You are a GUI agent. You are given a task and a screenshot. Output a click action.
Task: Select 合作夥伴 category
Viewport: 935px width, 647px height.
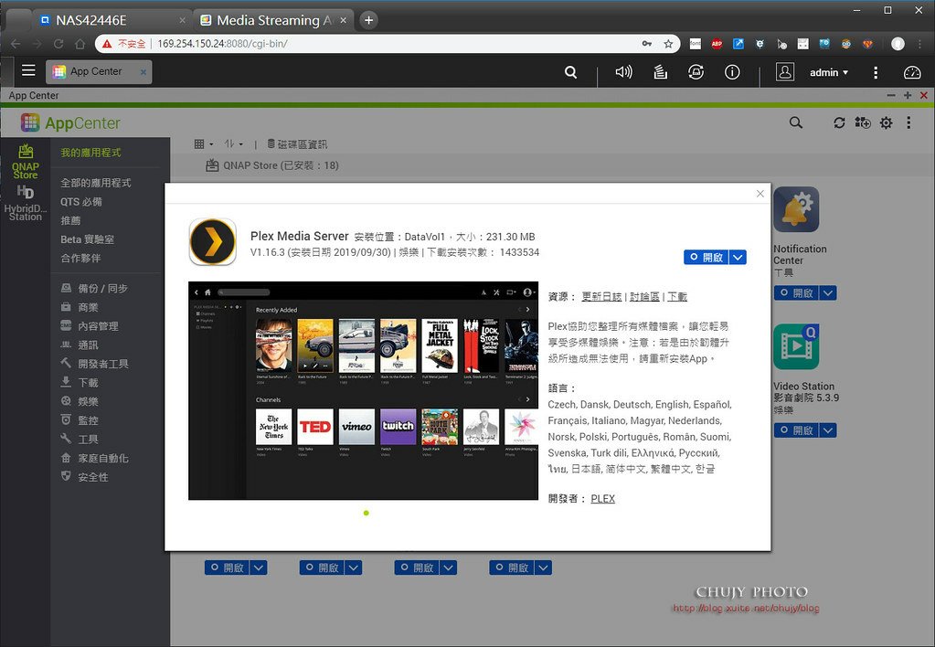(80, 259)
